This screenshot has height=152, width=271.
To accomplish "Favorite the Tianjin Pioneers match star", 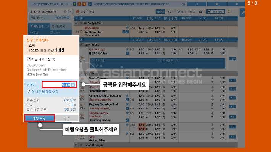I will (x=127, y=78).
